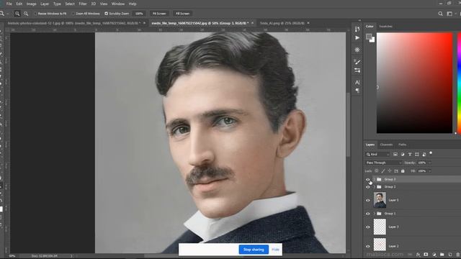Screen dimensions: 461x259
Task: Open the Fill slider dropdown arrow
Action: 429,171
